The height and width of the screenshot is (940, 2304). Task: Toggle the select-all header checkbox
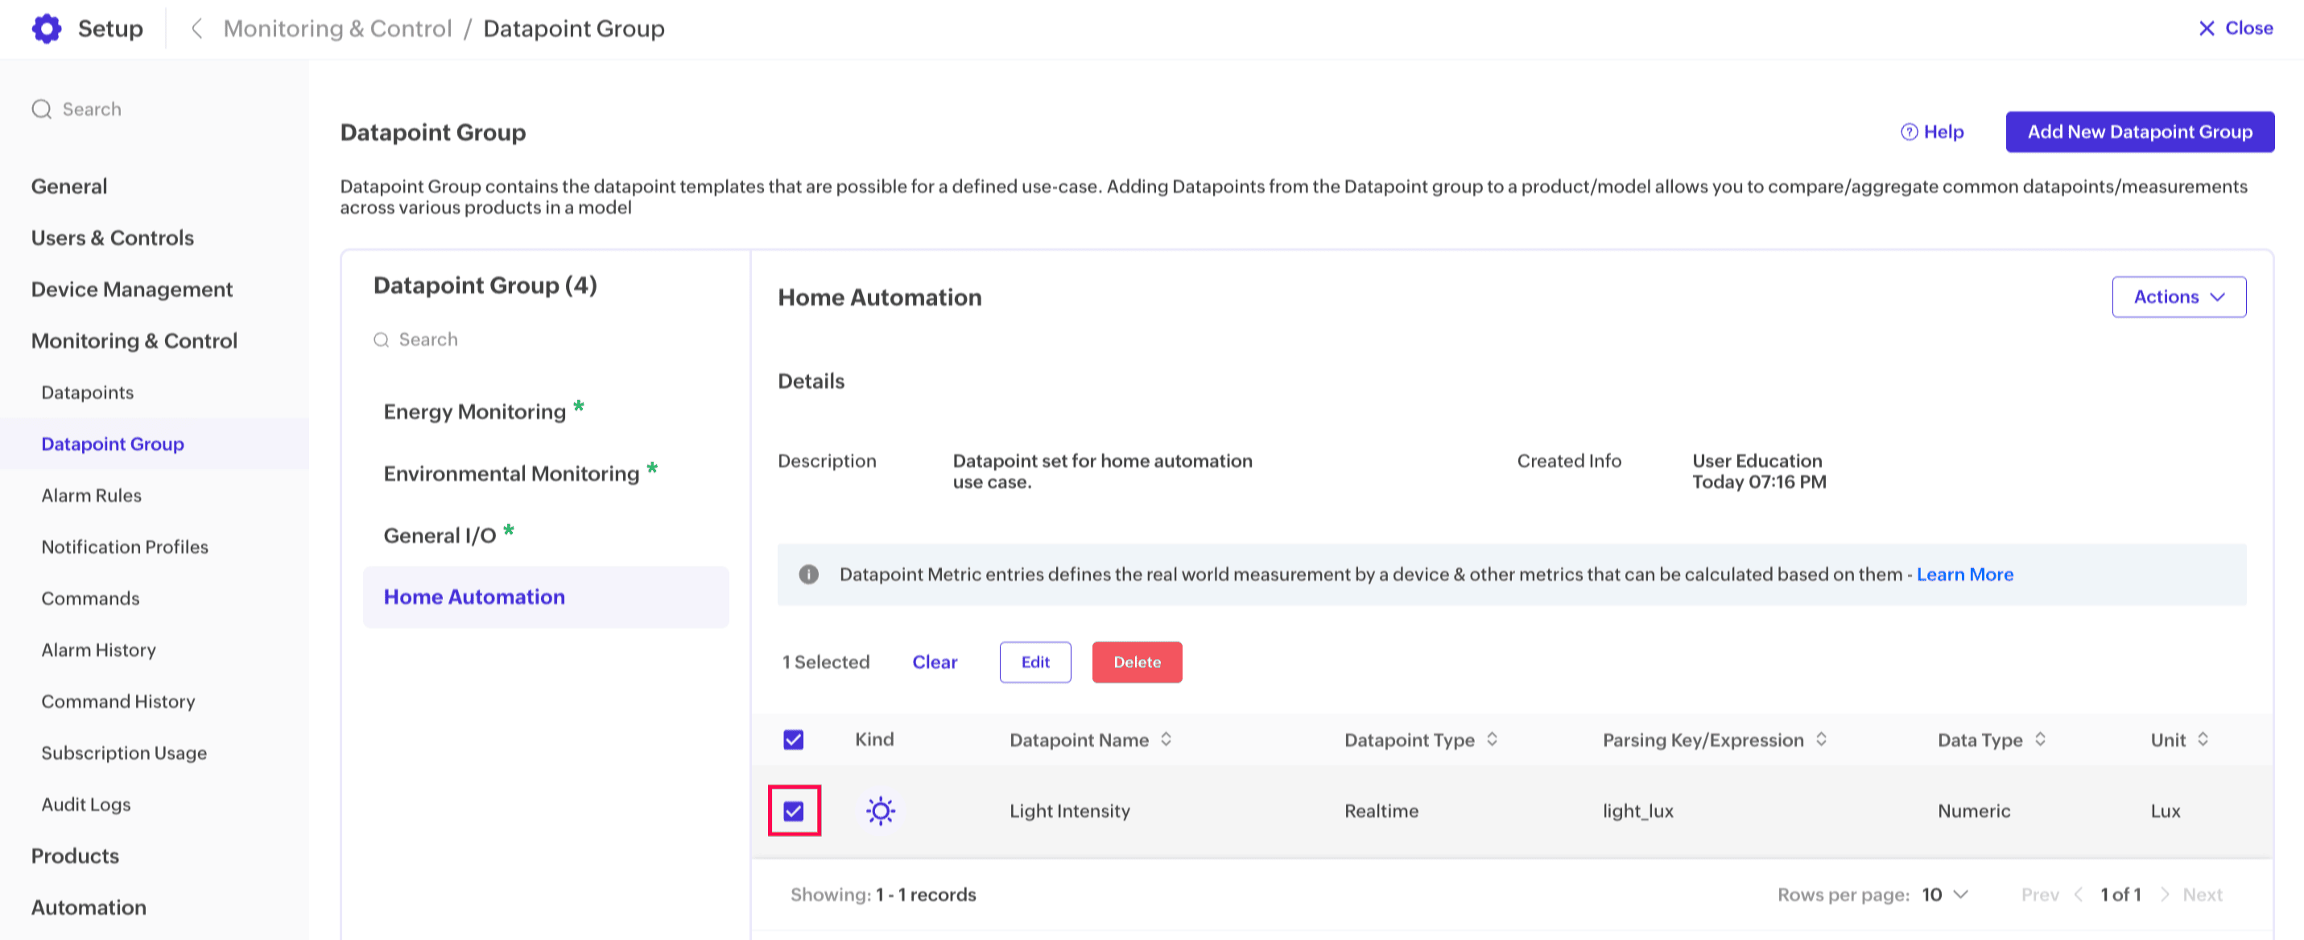(x=793, y=740)
